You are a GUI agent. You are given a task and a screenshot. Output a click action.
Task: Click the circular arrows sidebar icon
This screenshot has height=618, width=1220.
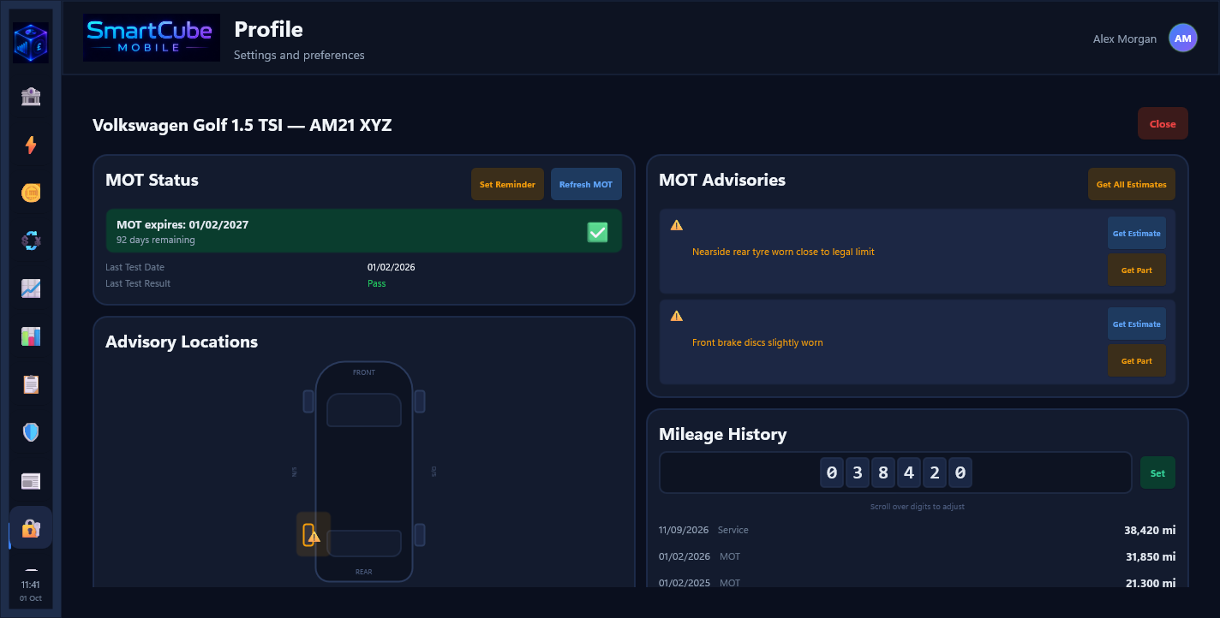[31, 241]
